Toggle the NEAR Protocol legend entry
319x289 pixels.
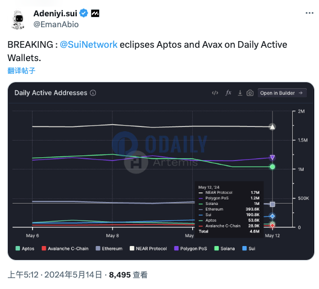point(148,248)
